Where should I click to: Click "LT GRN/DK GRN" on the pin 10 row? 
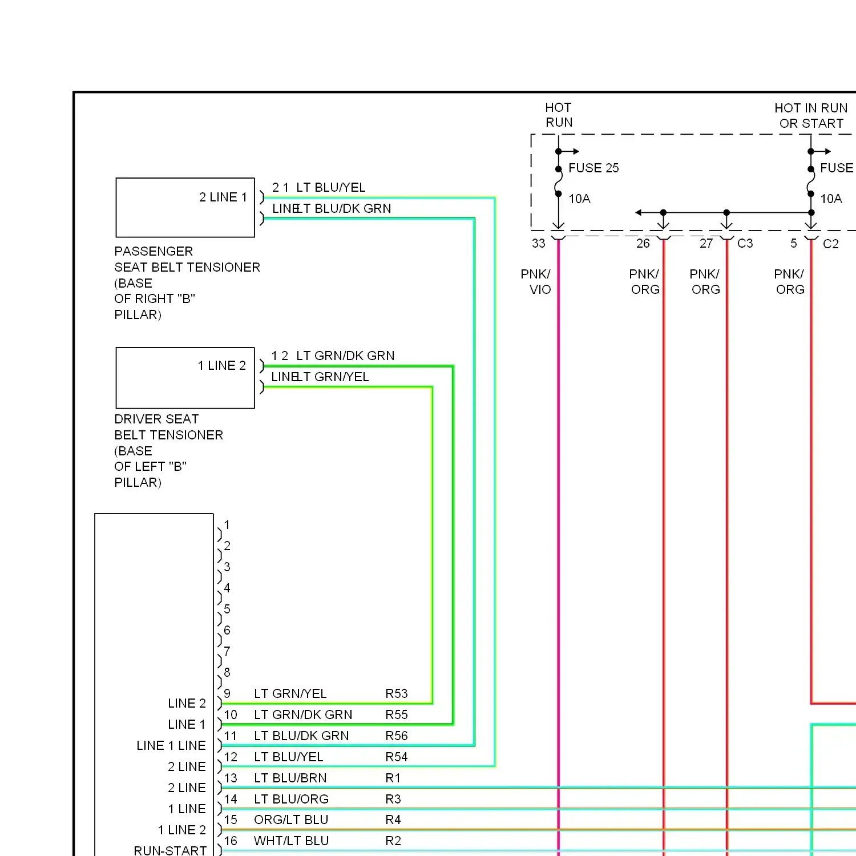[303, 714]
